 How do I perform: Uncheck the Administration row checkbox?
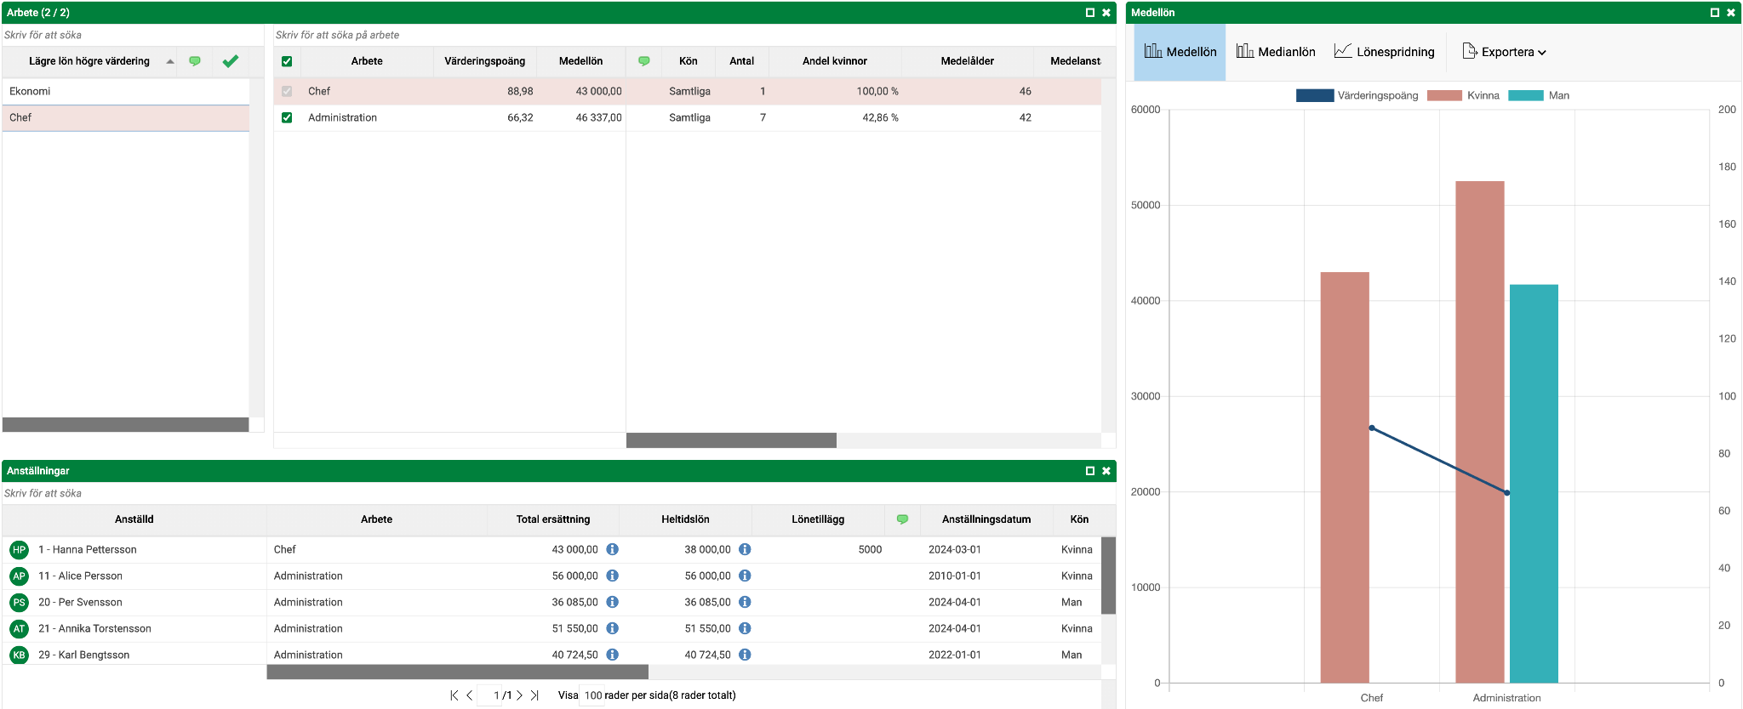point(287,117)
